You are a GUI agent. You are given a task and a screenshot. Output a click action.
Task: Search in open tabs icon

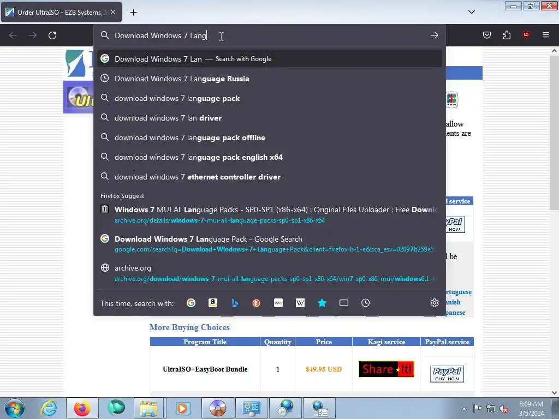[344, 303]
